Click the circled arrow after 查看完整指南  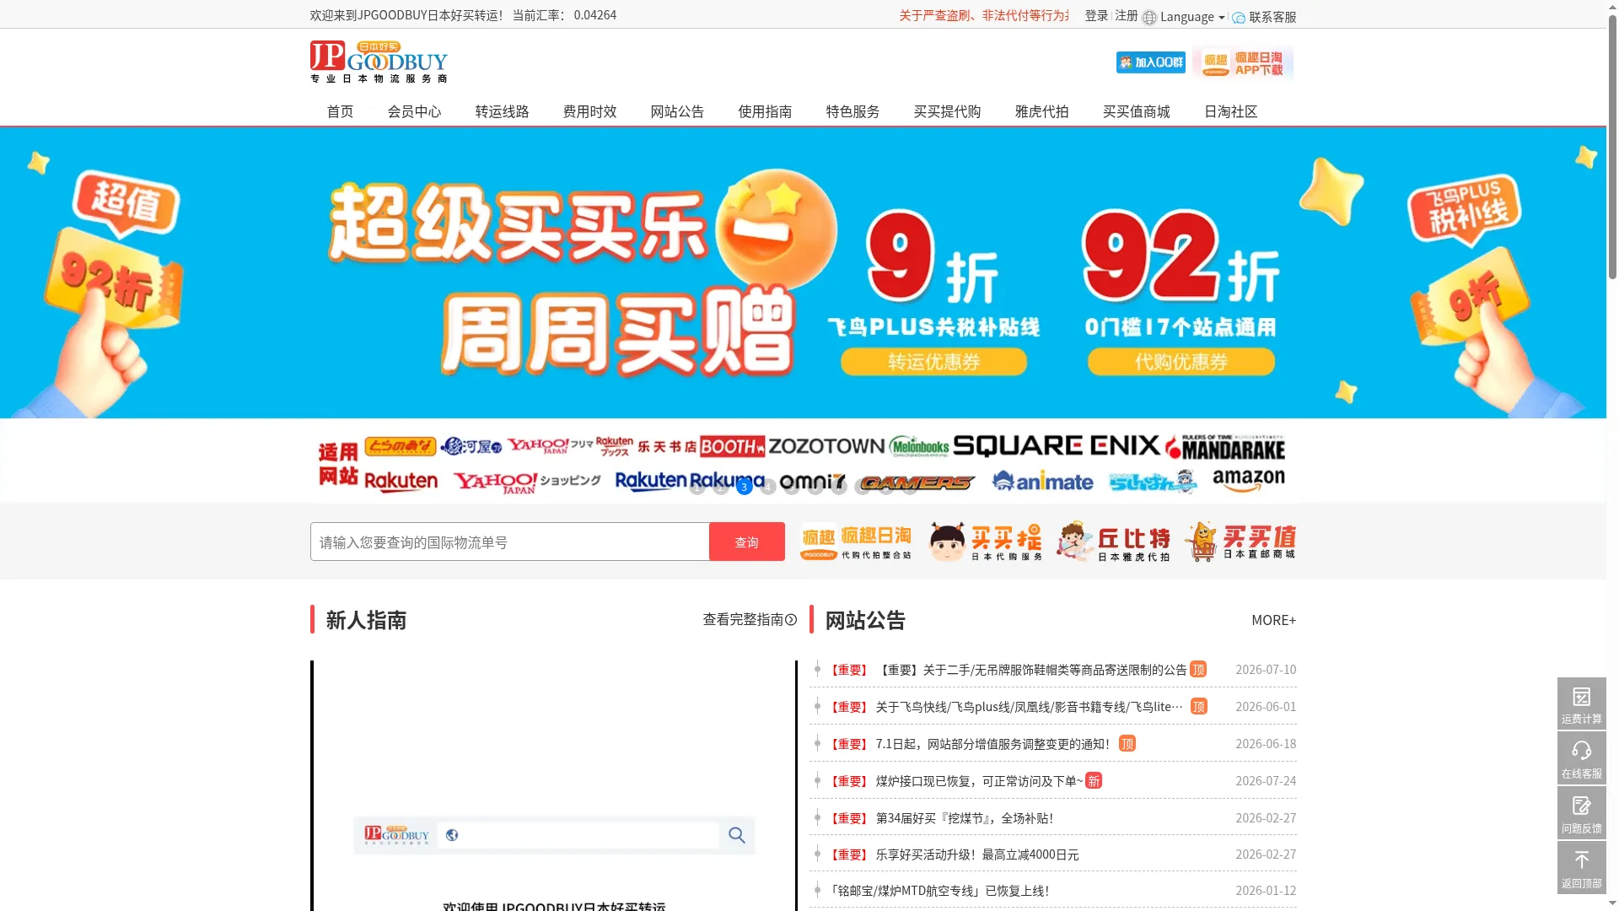(791, 620)
